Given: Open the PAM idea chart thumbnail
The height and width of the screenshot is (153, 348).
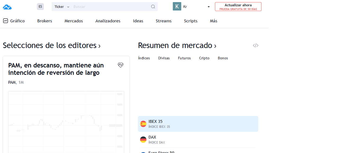Looking at the screenshot, I should pyautogui.click(x=66, y=122).
